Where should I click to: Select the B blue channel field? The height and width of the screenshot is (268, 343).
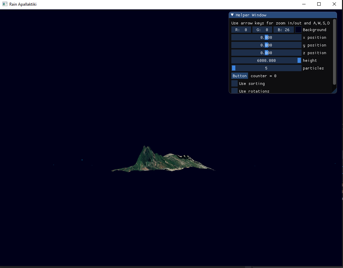coord(283,29)
